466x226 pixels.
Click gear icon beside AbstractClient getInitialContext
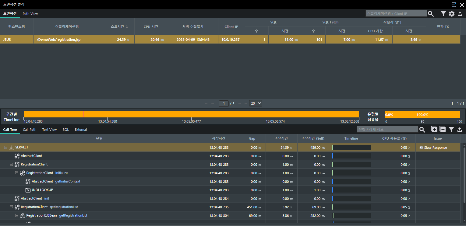tap(28, 182)
